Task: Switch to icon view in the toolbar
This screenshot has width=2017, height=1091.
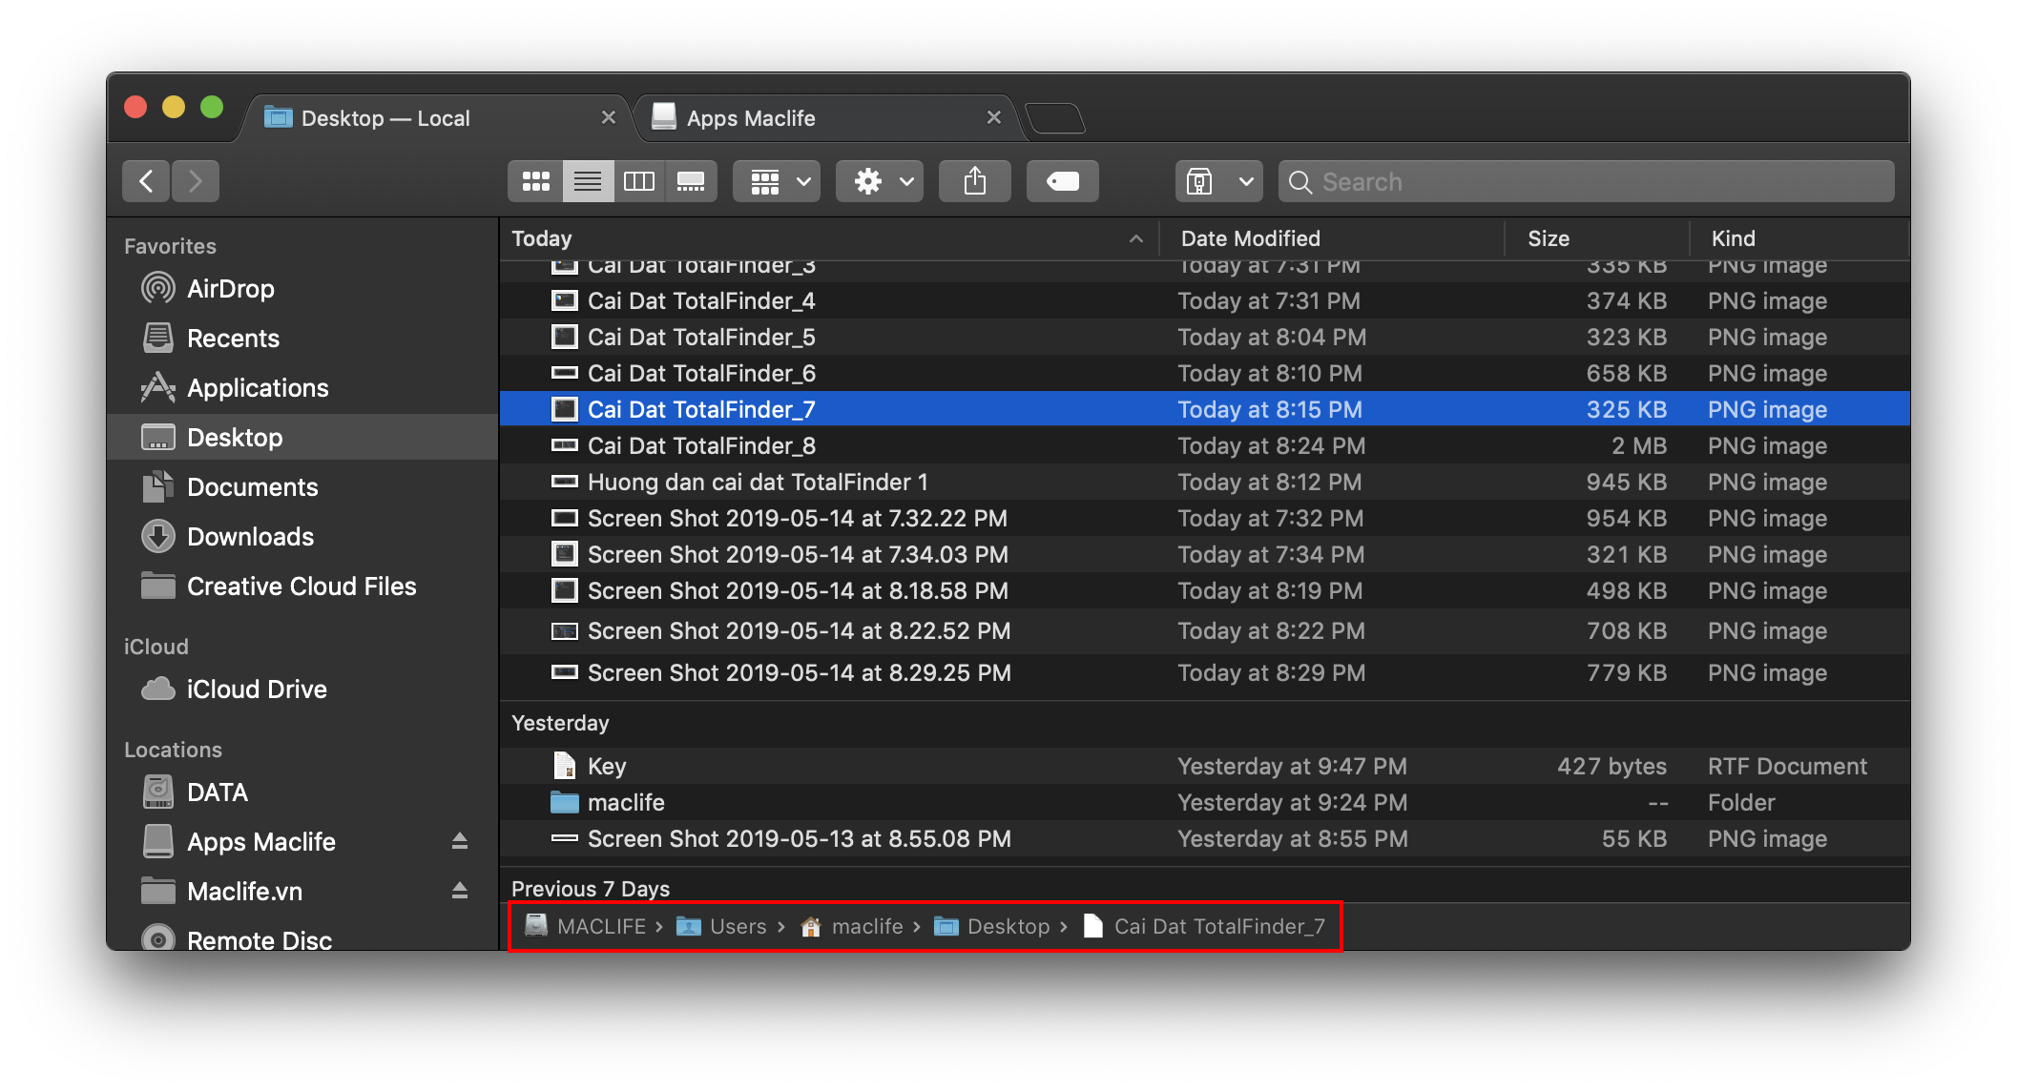Action: (536, 180)
